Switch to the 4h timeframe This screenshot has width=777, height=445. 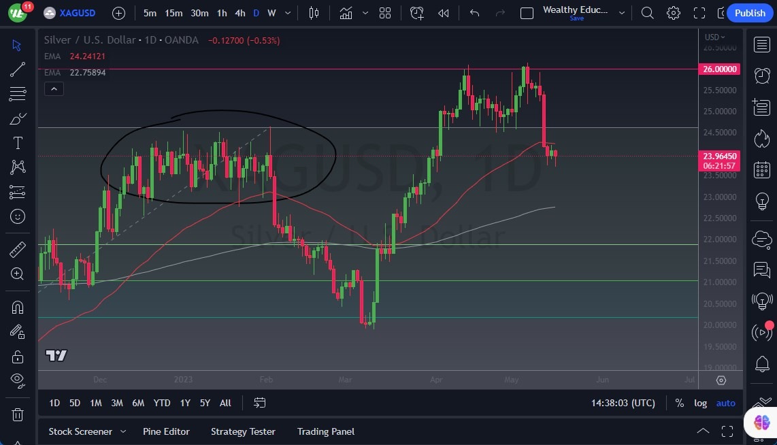point(240,14)
